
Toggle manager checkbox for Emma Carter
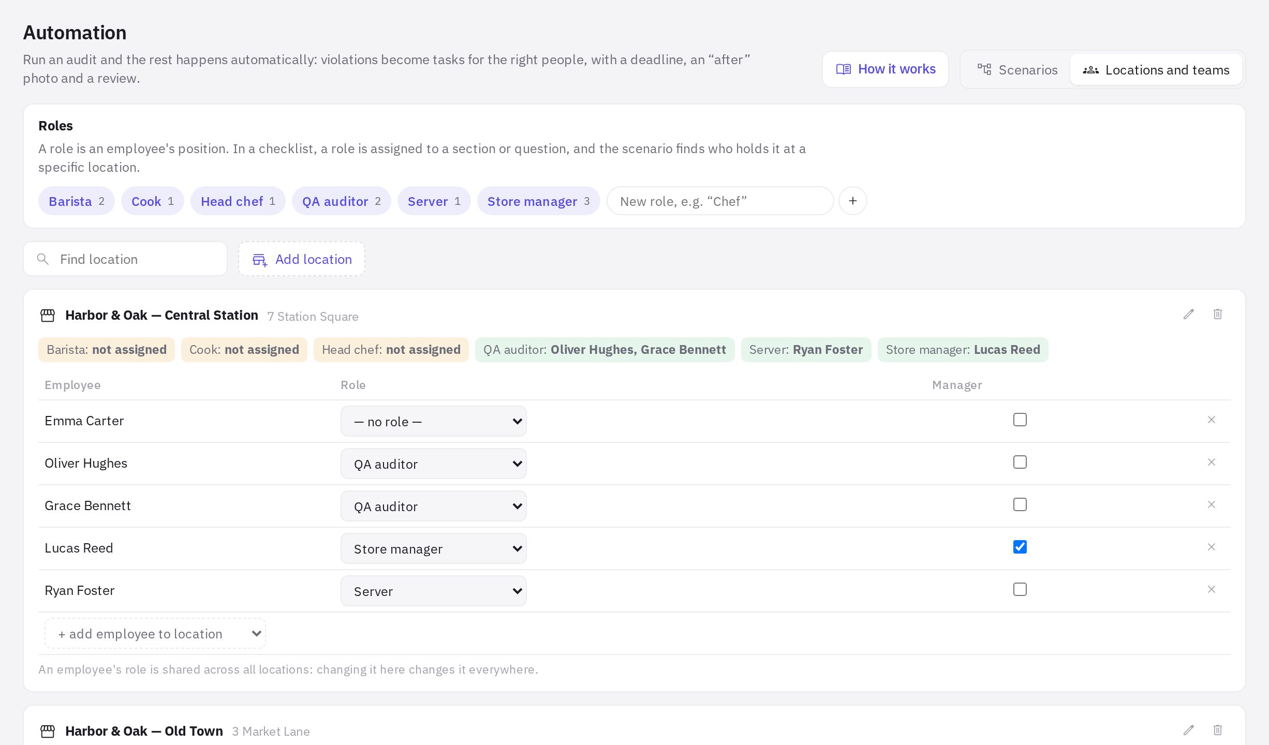[x=1020, y=420]
